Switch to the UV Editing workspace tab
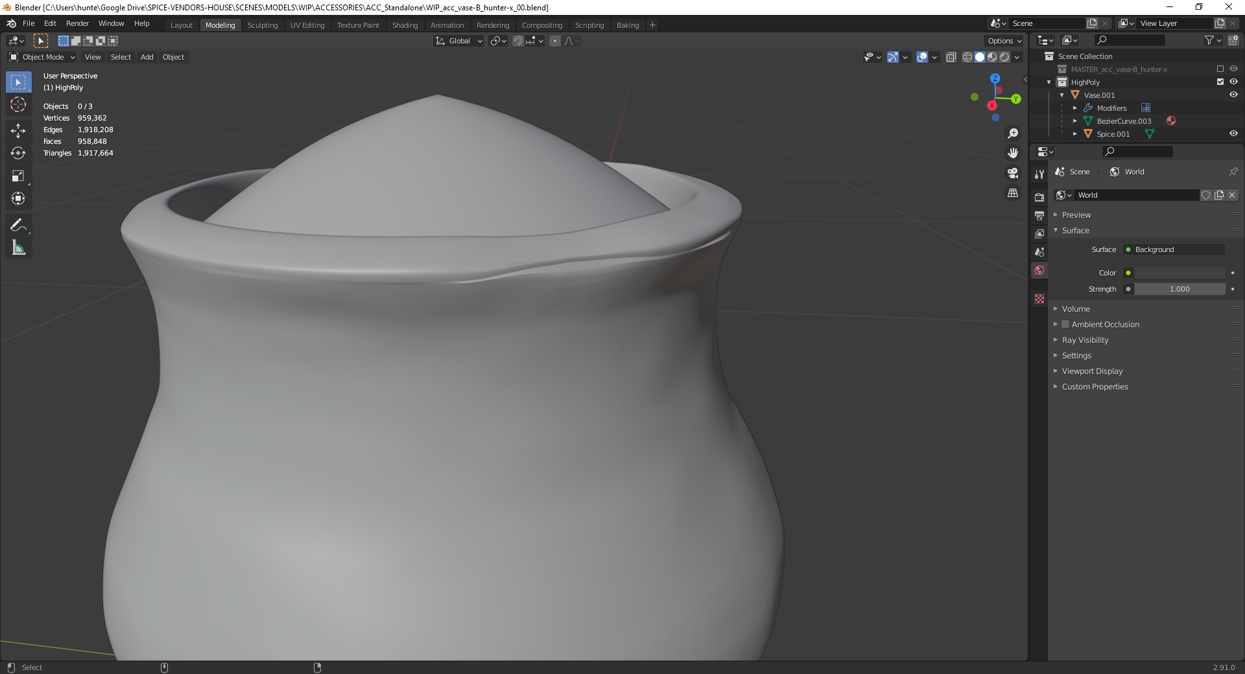This screenshot has height=674, width=1245. (x=307, y=25)
